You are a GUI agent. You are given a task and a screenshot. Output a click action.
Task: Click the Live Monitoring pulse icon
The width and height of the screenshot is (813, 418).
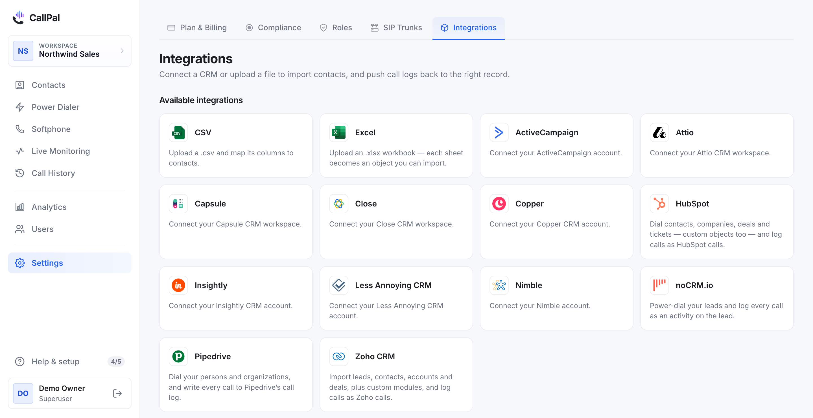[x=19, y=151]
